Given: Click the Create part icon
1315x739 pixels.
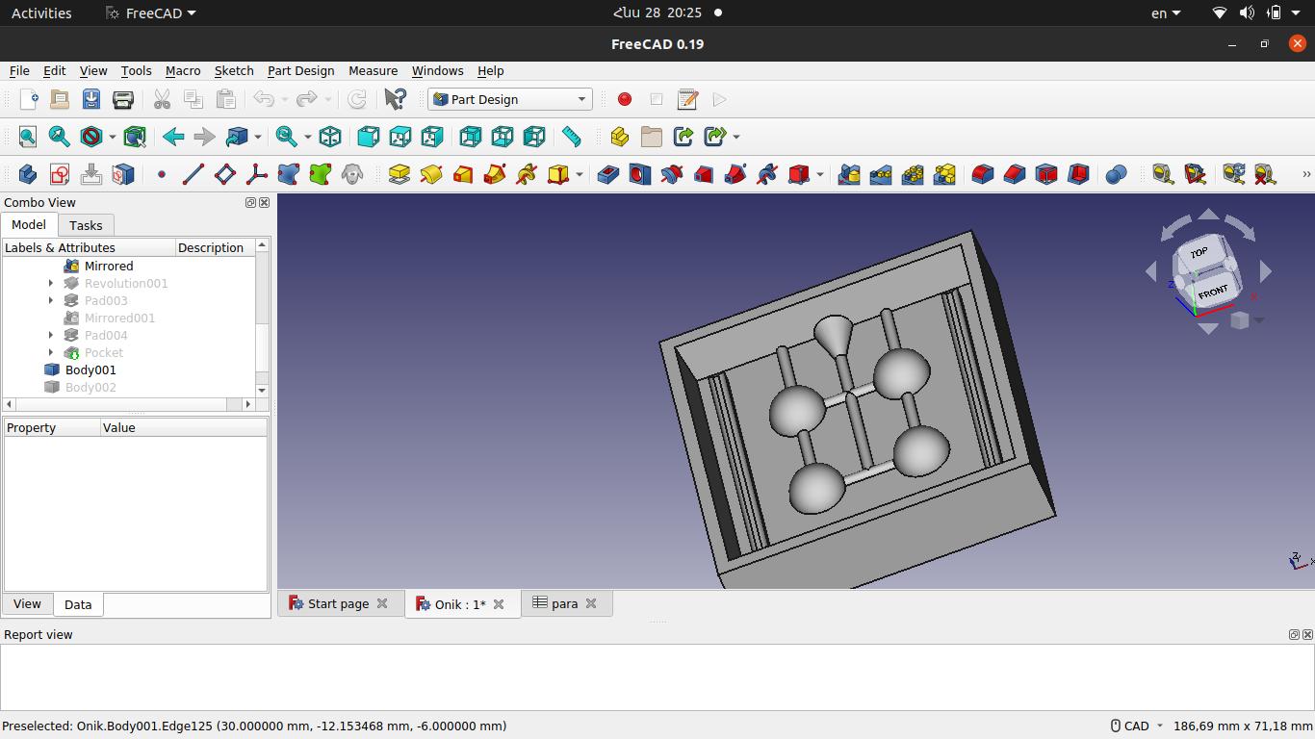Looking at the screenshot, I should 620,137.
